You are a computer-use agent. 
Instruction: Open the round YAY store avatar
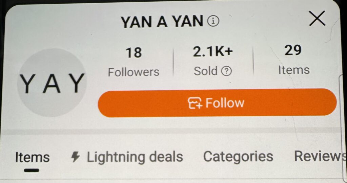[x=52, y=83]
